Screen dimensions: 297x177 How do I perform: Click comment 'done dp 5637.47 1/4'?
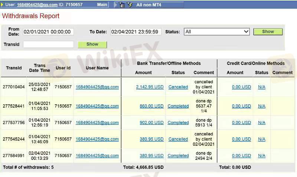click(203, 106)
